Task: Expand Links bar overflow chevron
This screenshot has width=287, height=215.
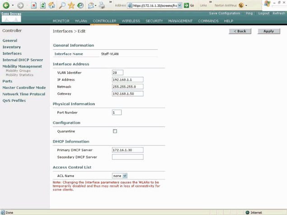Action: tap(210, 2)
